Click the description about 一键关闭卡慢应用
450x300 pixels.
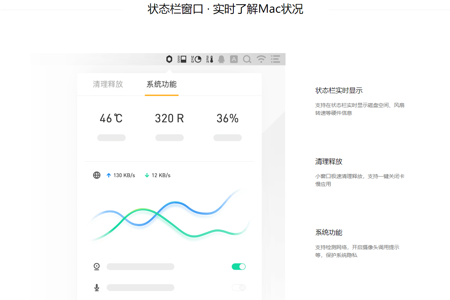pyautogui.click(x=360, y=180)
